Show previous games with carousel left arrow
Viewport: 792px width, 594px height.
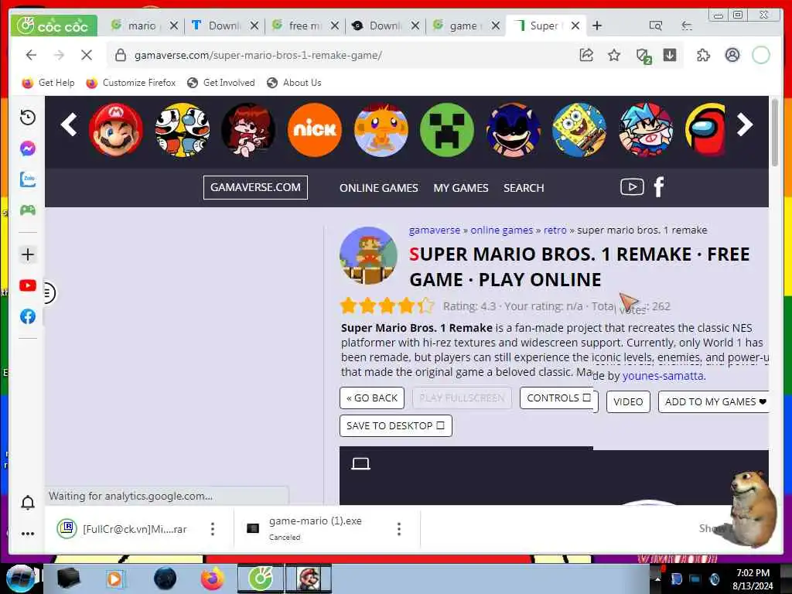[x=69, y=125]
